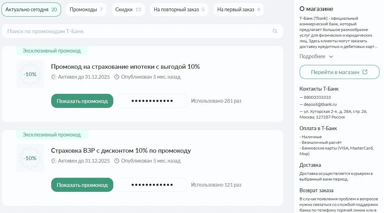Viewport: 384px width, 213px height.
Task: Click 'Показать промокод' on the mortgage insurance offer
Action: click(82, 101)
